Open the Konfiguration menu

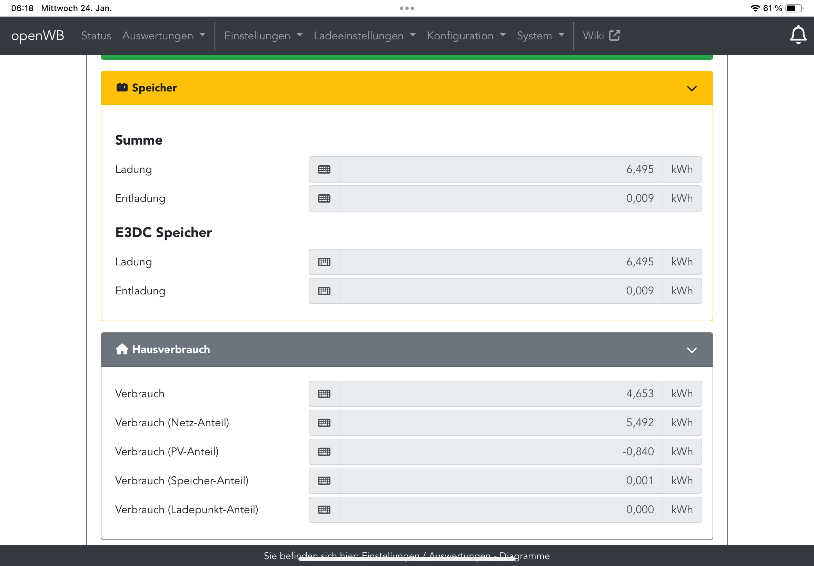[x=466, y=36]
